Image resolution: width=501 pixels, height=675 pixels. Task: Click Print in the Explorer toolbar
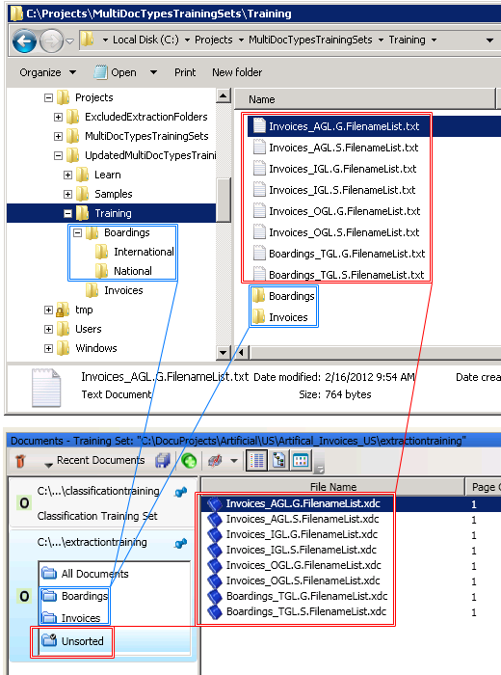tap(185, 72)
